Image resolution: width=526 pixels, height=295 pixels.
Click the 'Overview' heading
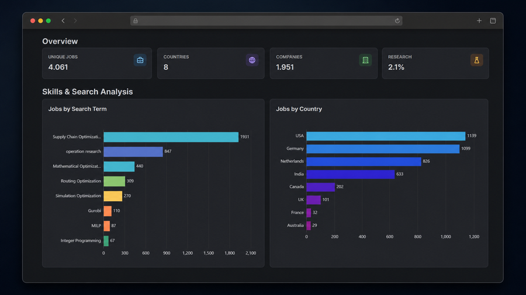(x=60, y=41)
